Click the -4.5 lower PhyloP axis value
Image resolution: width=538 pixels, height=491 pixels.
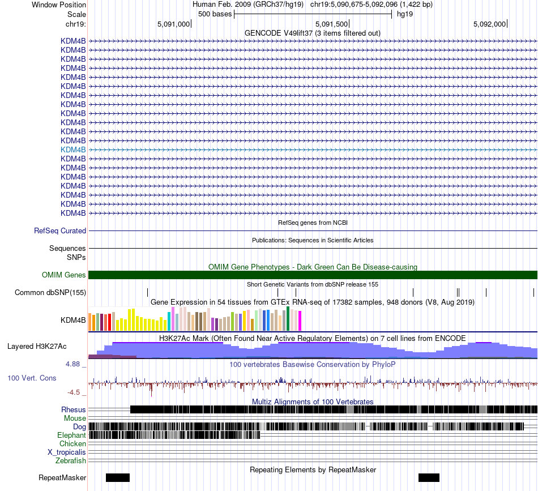pos(74,392)
